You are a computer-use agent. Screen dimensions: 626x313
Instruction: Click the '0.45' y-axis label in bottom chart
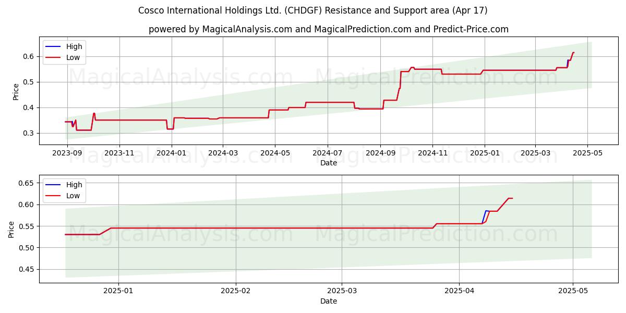coord(27,269)
